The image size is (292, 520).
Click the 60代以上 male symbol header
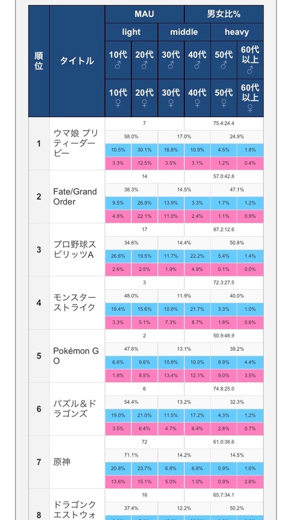(x=250, y=60)
